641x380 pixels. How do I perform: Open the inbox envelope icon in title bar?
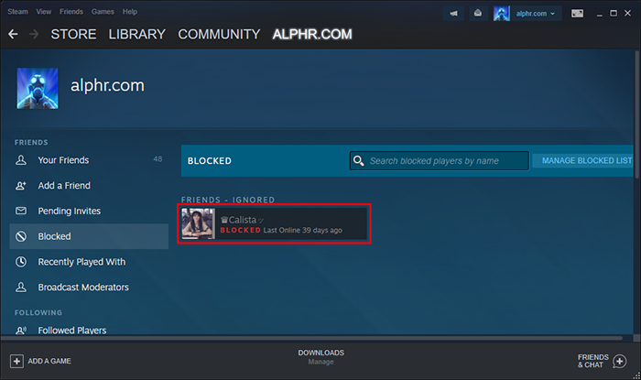[478, 14]
